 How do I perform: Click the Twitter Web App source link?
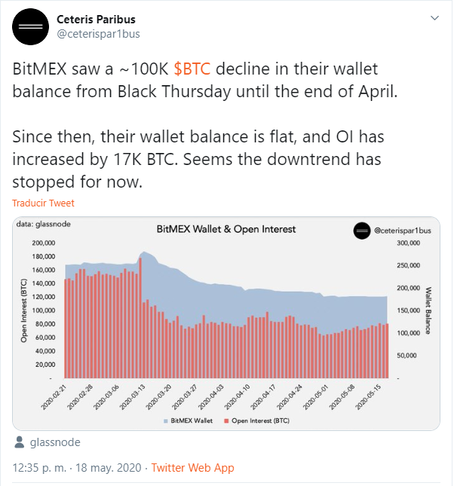[193, 467]
